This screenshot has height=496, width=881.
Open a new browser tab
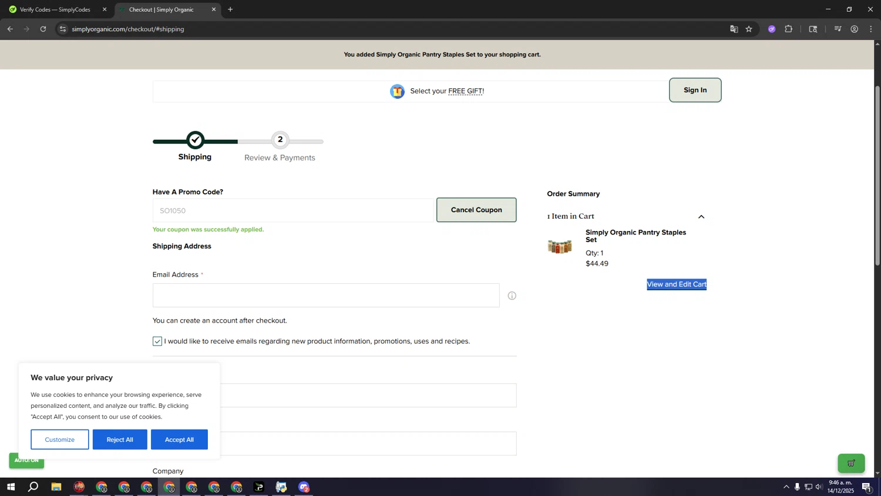(230, 9)
